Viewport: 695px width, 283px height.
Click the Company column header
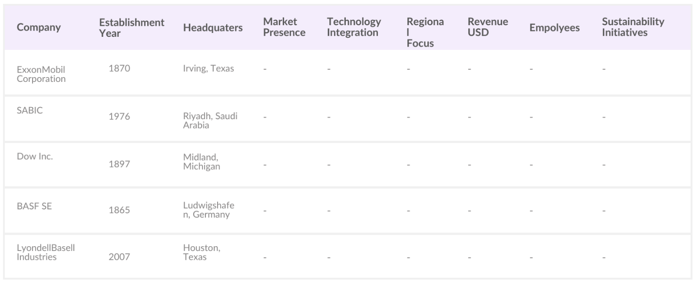(39, 28)
